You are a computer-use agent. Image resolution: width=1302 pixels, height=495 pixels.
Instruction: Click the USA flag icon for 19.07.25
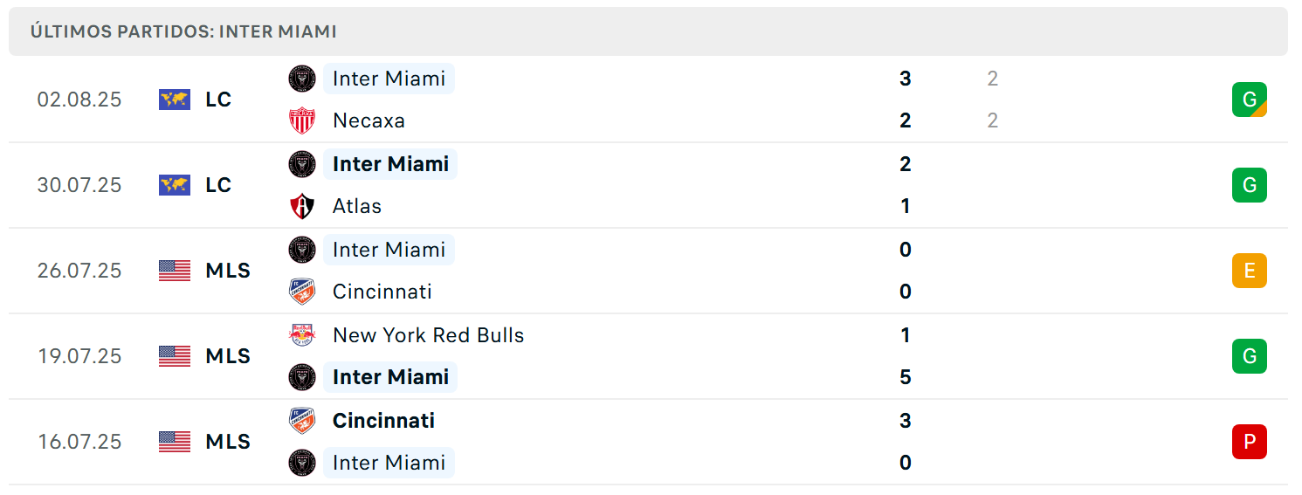coord(175,356)
